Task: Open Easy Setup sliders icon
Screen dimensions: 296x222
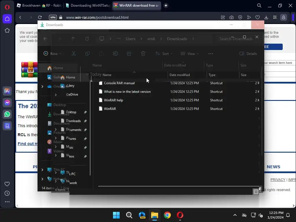Action: [275, 17]
